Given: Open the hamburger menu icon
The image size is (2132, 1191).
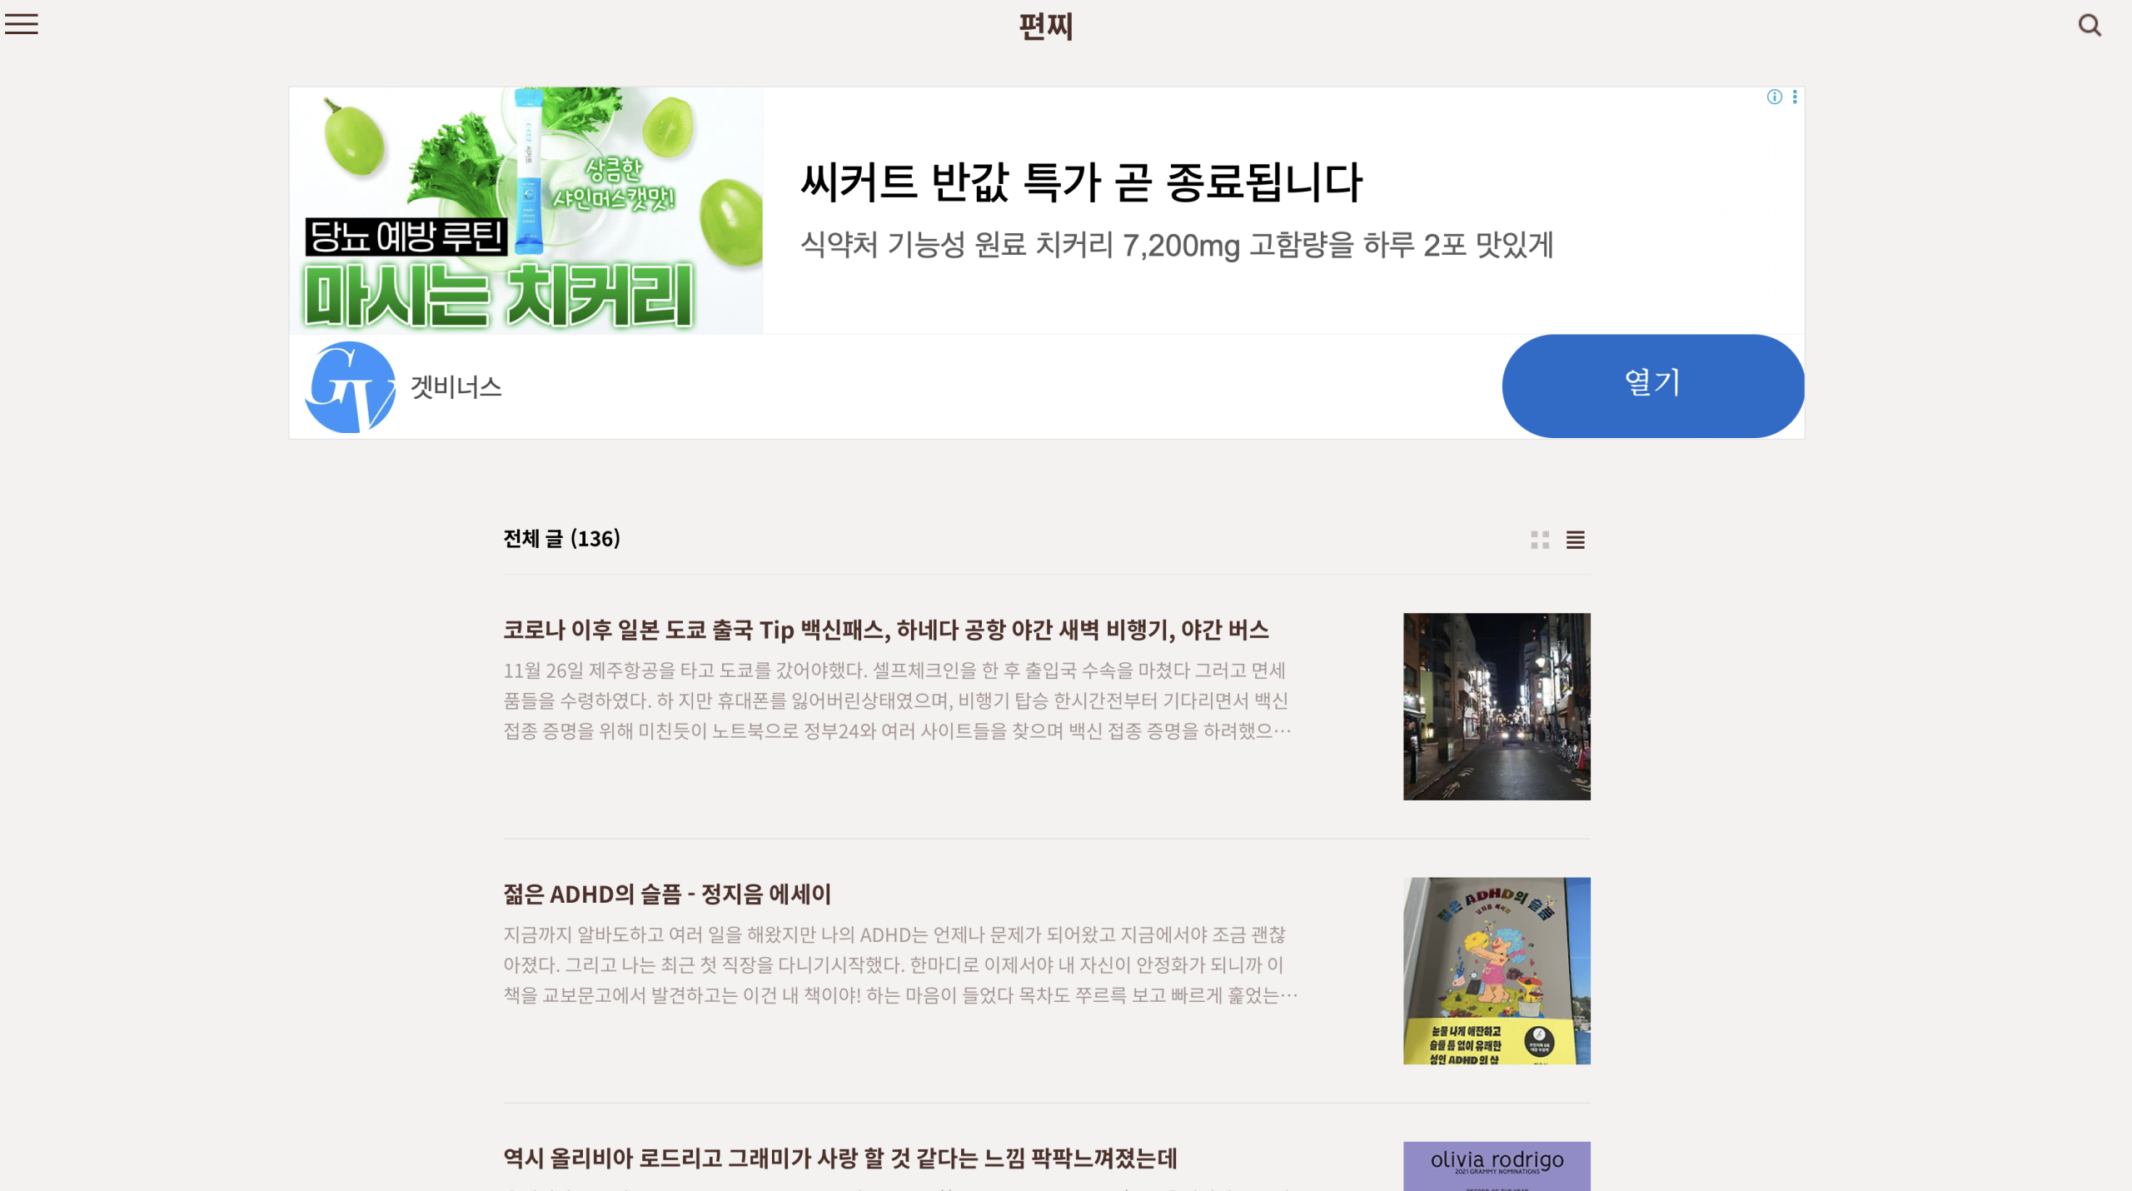Looking at the screenshot, I should 22,24.
